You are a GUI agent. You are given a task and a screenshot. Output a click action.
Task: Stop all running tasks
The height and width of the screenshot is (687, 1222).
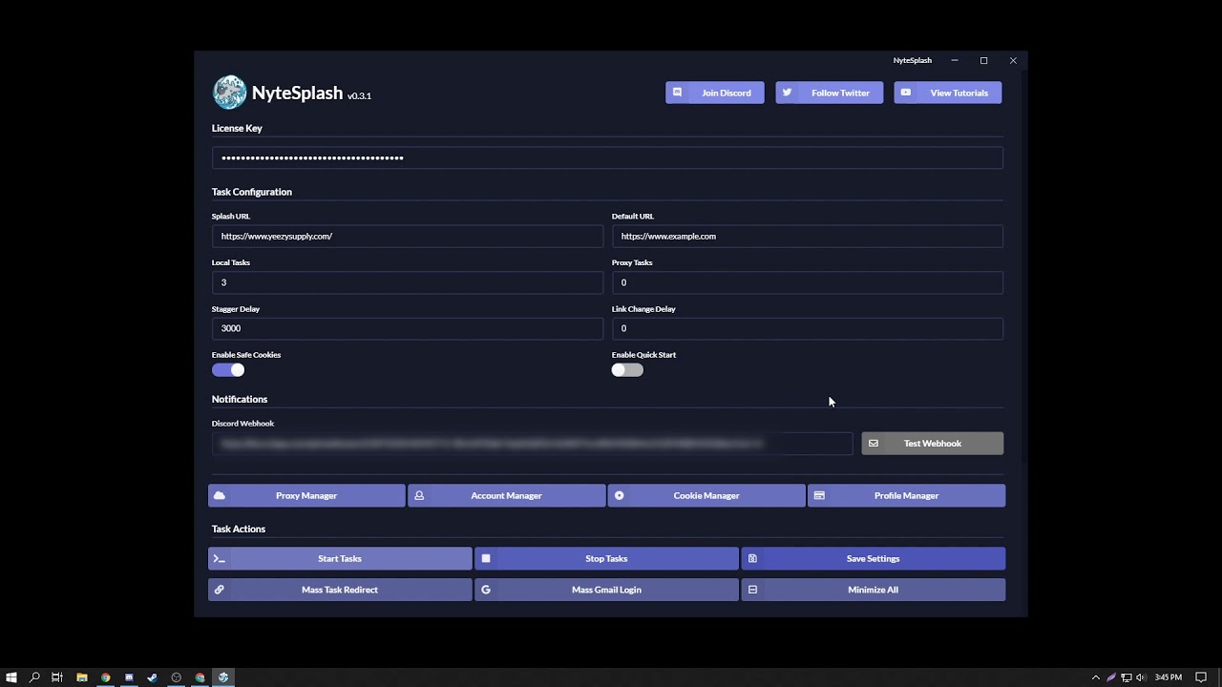coord(606,558)
